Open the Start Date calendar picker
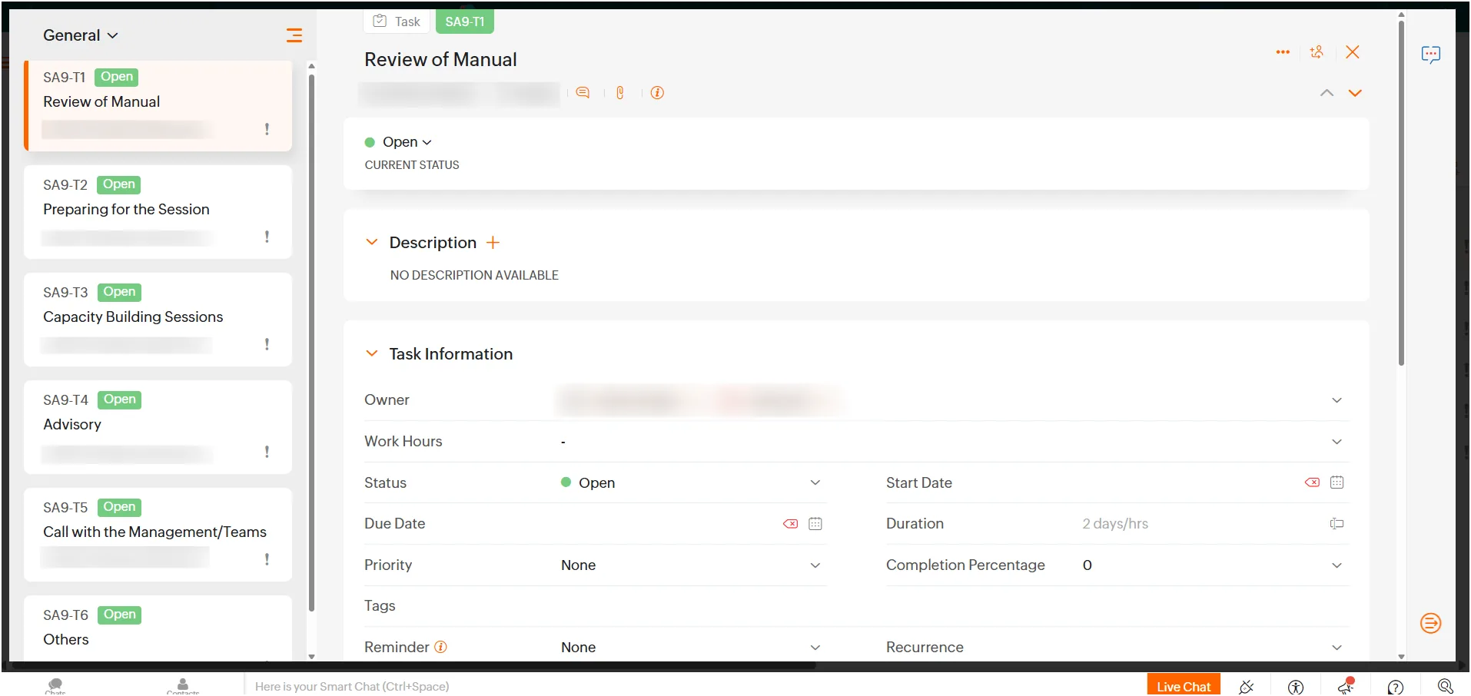Image resolution: width=1471 pixels, height=696 pixels. [x=1337, y=482]
